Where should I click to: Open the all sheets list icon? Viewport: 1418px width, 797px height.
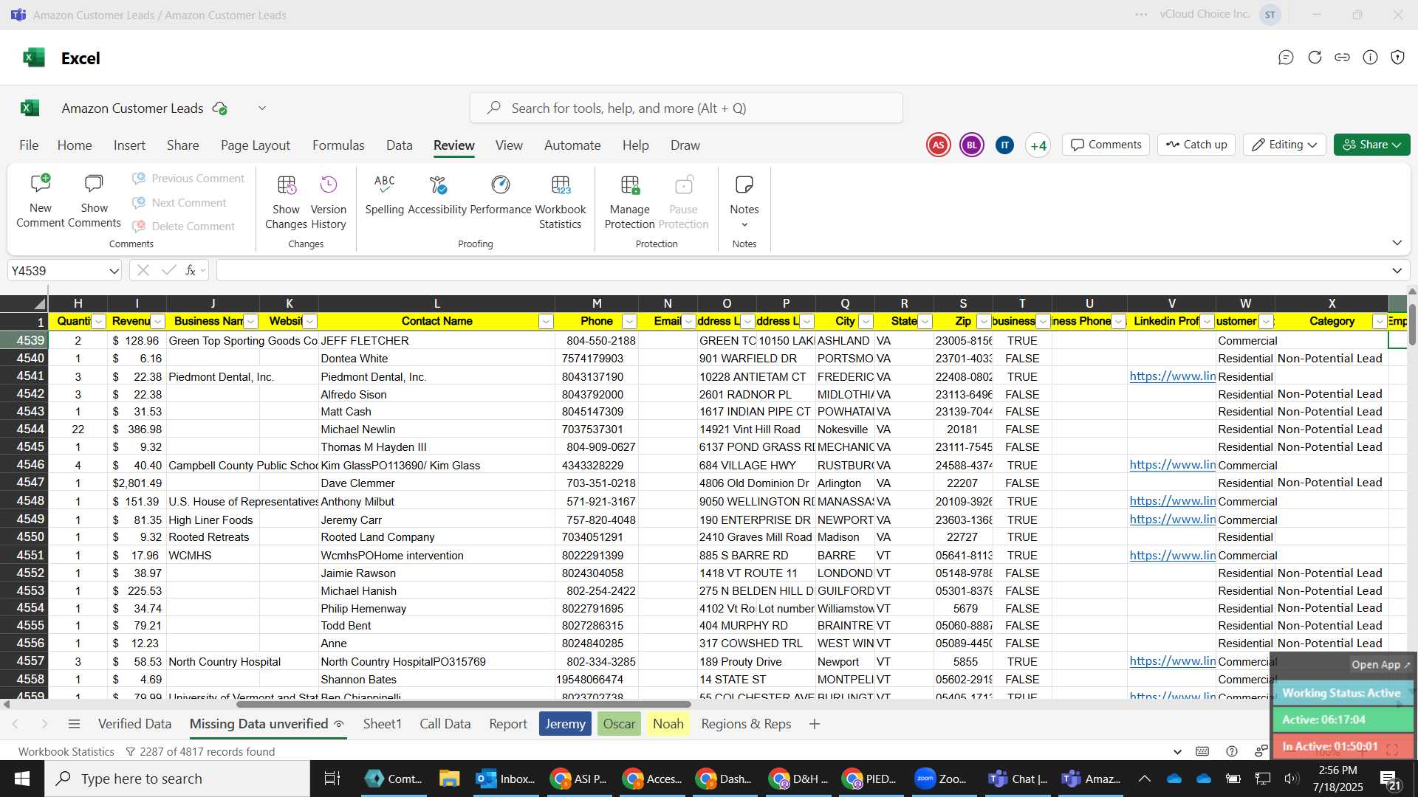[x=74, y=724]
